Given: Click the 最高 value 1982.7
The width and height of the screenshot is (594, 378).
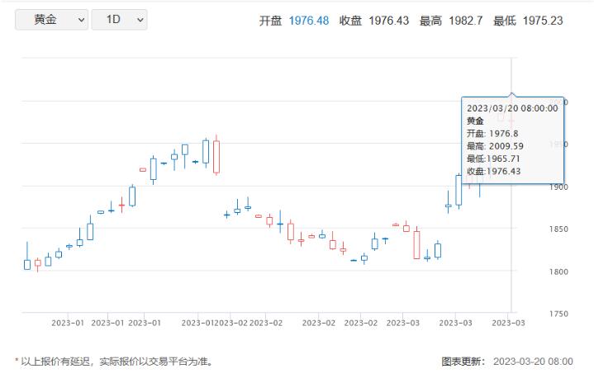Looking at the screenshot, I should 466,21.
